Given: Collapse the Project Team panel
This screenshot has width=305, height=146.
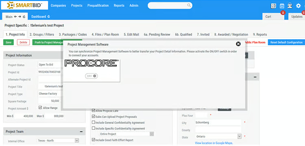Looking at the screenshot, I should coord(81,132).
